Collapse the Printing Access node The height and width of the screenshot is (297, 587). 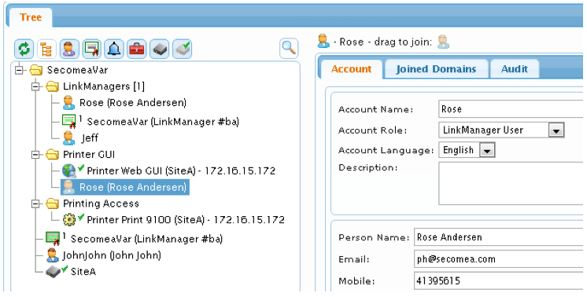(35, 203)
